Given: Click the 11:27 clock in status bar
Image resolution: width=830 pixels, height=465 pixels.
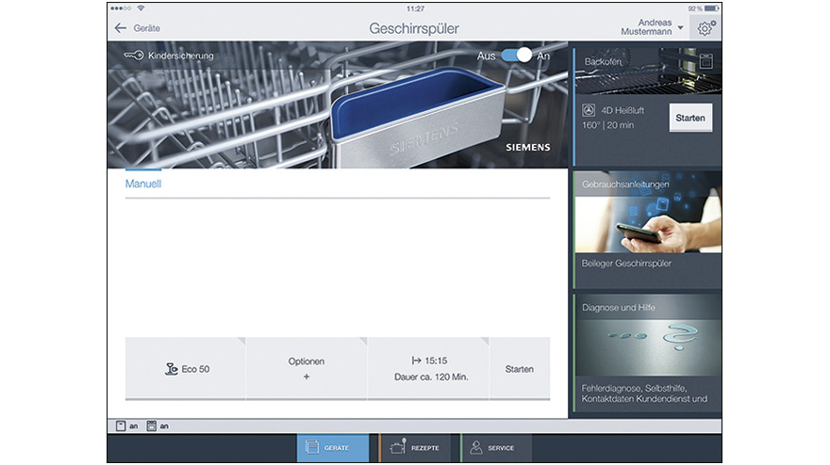Looking at the screenshot, I should point(415,8).
